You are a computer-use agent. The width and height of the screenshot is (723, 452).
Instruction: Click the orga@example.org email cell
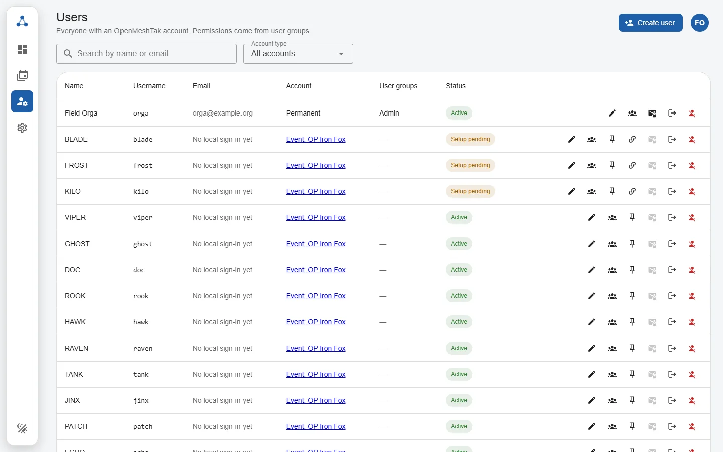pyautogui.click(x=222, y=113)
